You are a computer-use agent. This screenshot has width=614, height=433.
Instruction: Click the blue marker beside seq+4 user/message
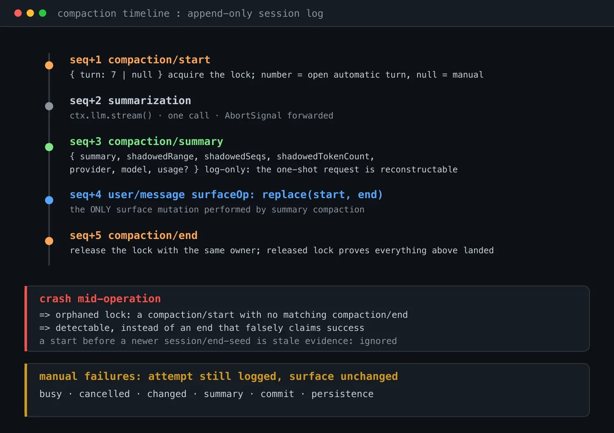point(49,200)
